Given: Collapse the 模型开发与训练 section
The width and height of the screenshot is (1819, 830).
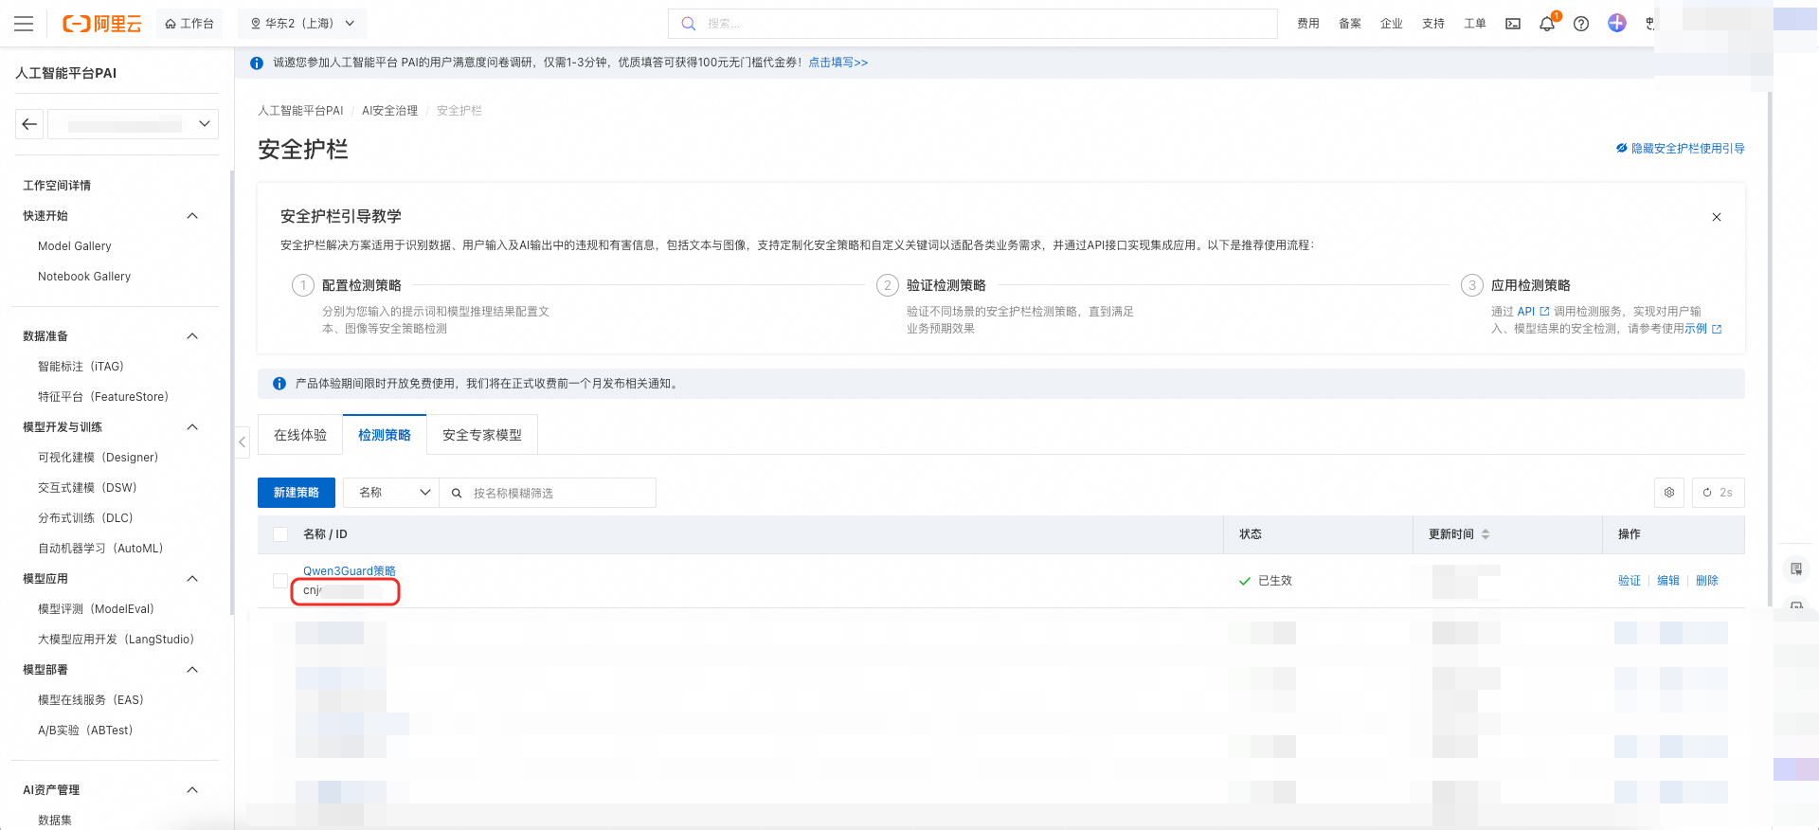Looking at the screenshot, I should pos(192,427).
